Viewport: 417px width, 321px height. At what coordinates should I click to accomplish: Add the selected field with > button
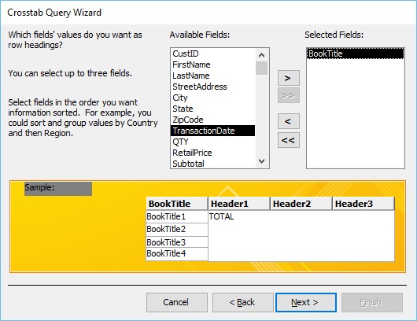[x=289, y=78]
